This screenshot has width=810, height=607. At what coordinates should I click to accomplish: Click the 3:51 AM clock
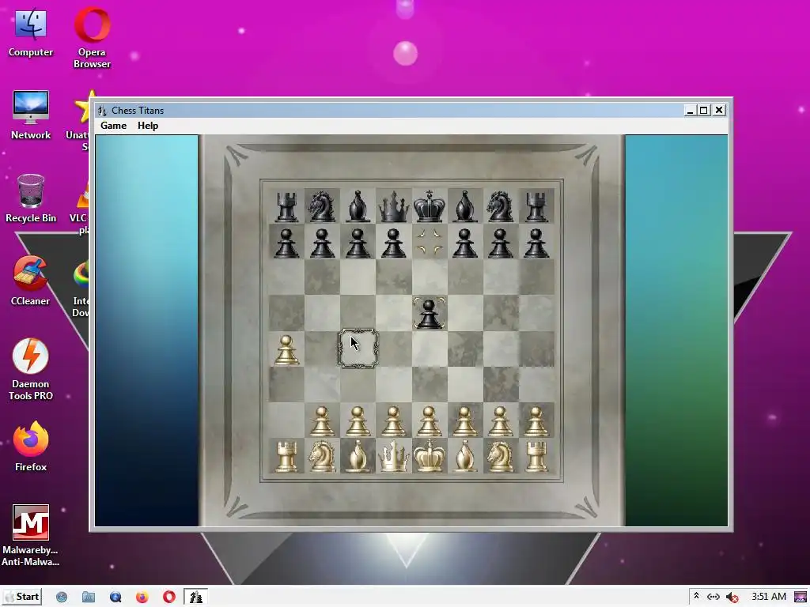769,597
